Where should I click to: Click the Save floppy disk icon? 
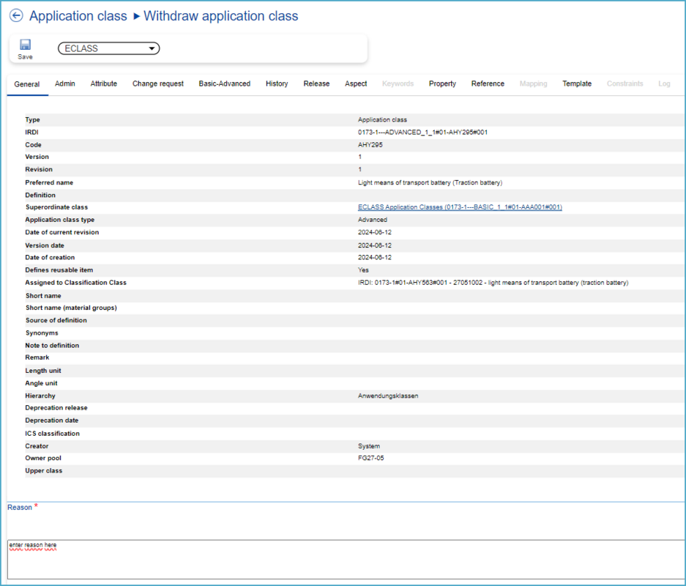[25, 45]
